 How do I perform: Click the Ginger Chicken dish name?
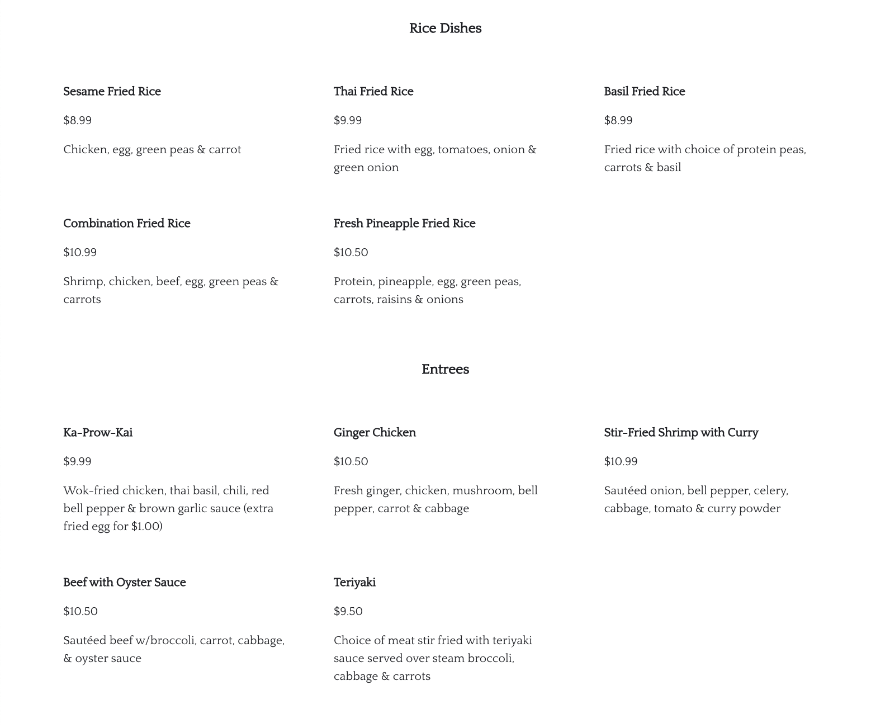(375, 433)
